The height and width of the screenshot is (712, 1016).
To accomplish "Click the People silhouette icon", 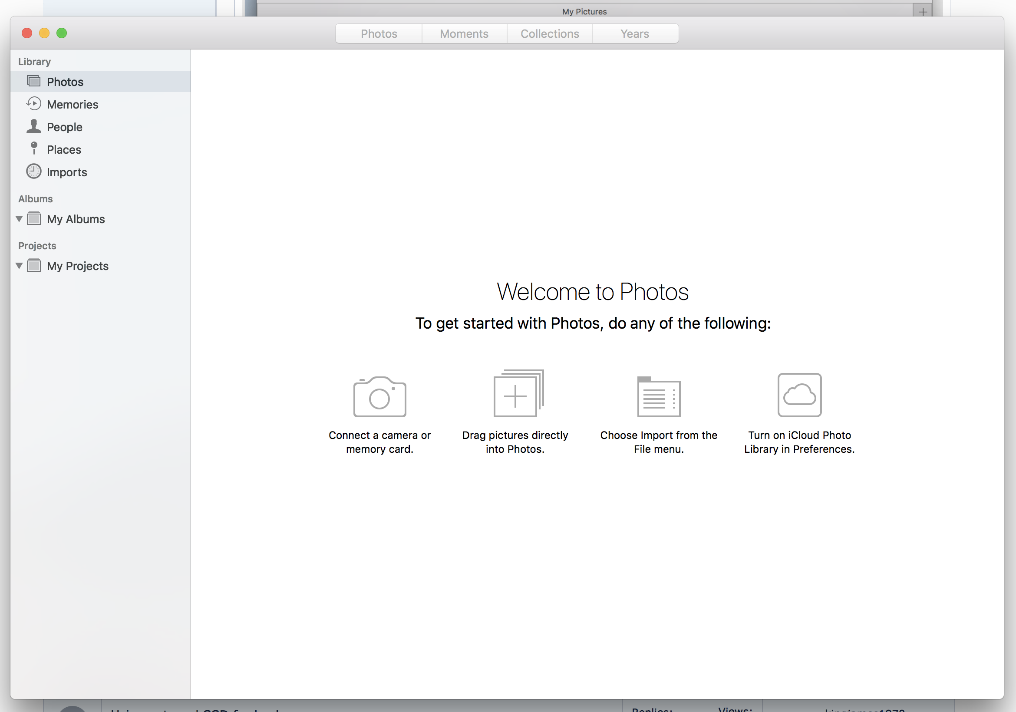I will (33, 127).
